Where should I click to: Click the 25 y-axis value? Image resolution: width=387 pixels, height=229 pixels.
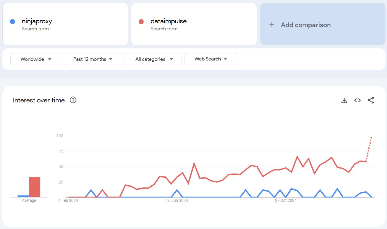61,182
